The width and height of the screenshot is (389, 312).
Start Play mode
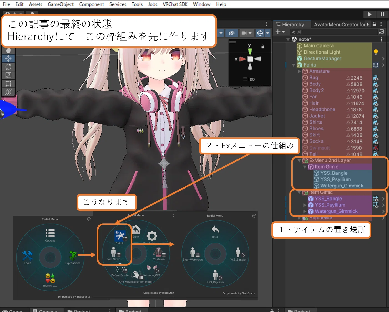[x=370, y=14]
